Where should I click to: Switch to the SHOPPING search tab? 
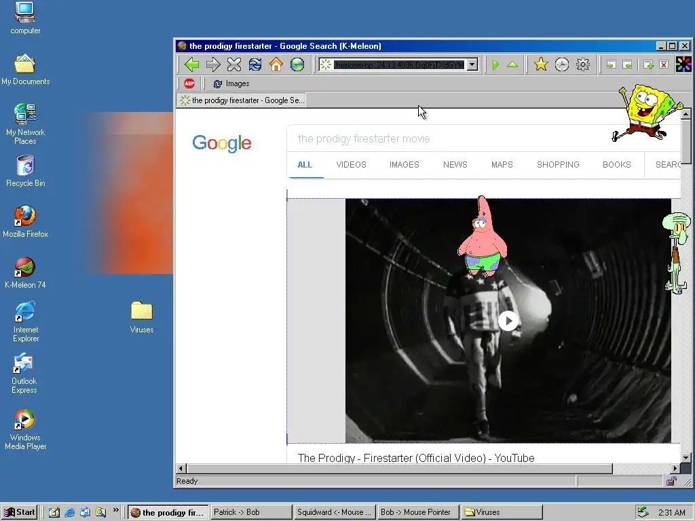(558, 164)
